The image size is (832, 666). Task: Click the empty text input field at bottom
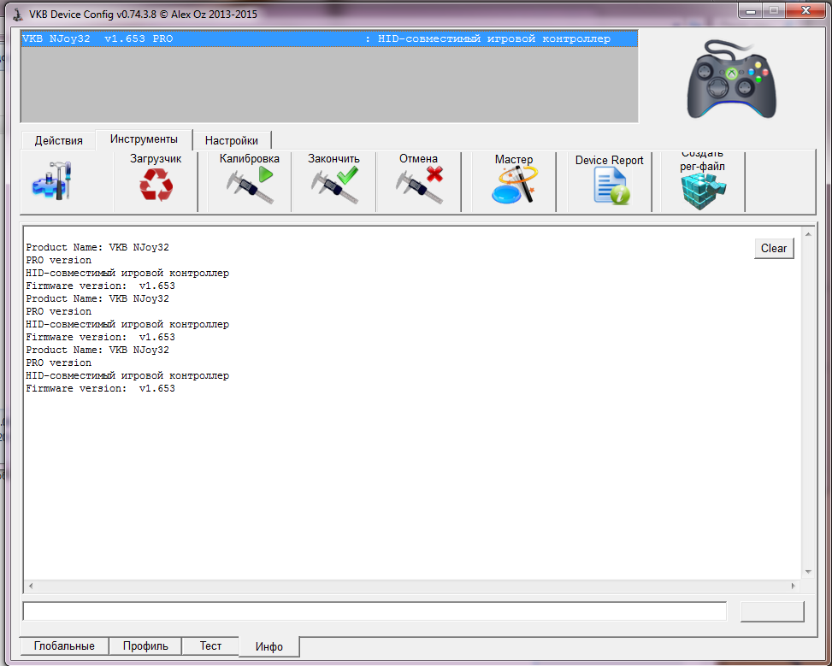click(x=375, y=610)
